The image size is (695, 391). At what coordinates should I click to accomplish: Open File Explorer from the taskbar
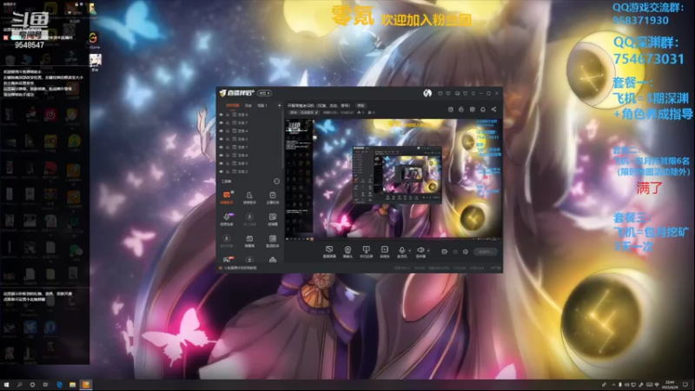click(72, 384)
